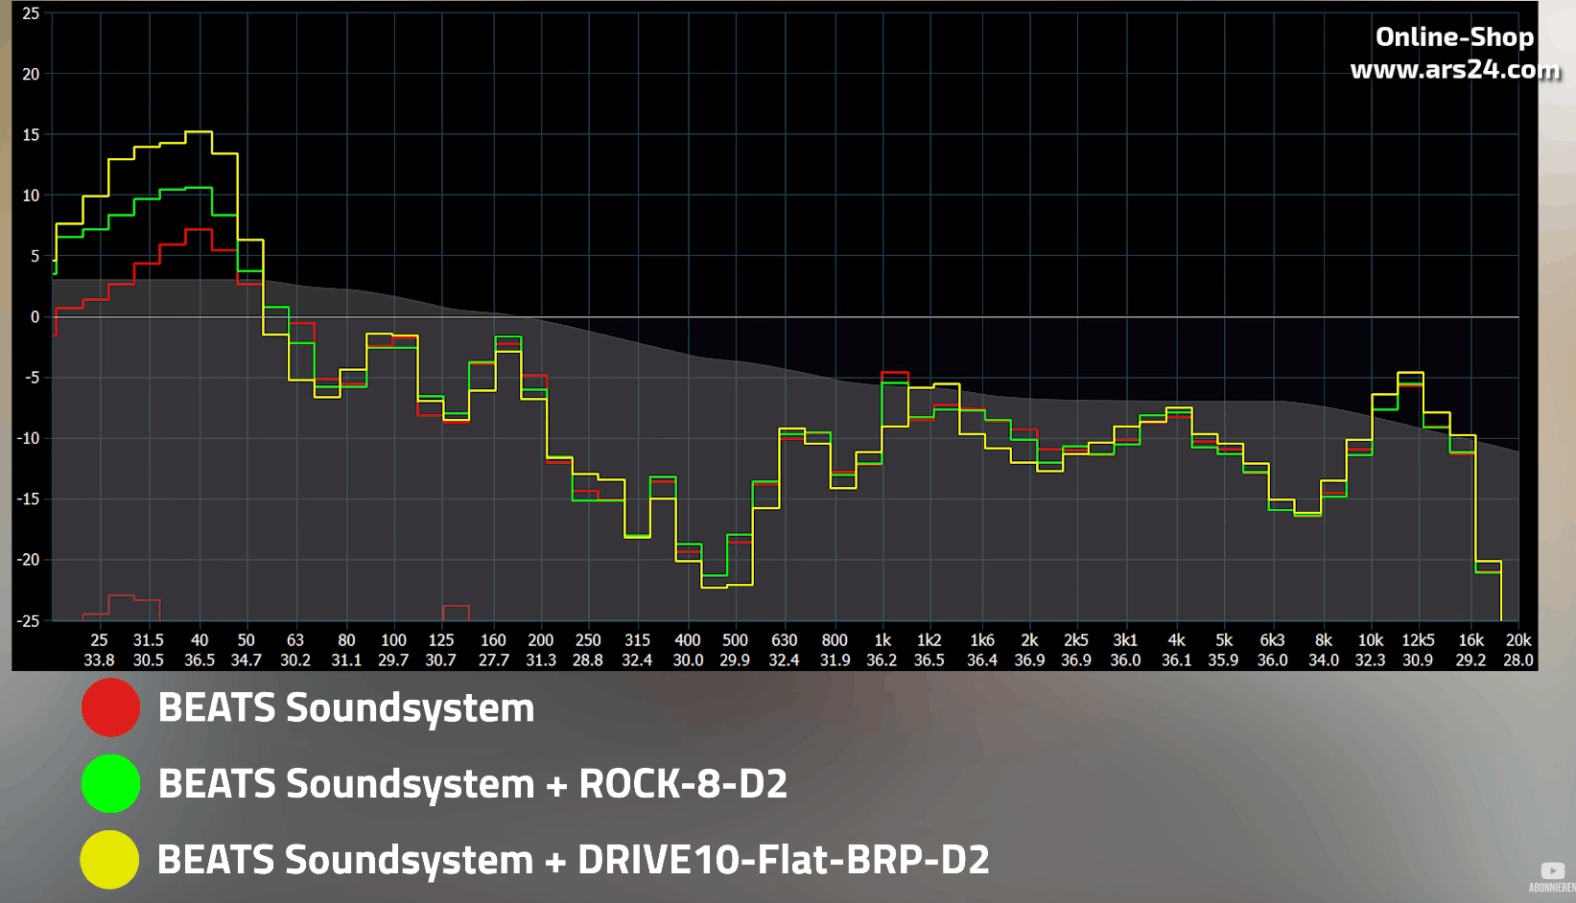Click the "2k" frequency band label
1576x903 pixels.
click(1029, 639)
